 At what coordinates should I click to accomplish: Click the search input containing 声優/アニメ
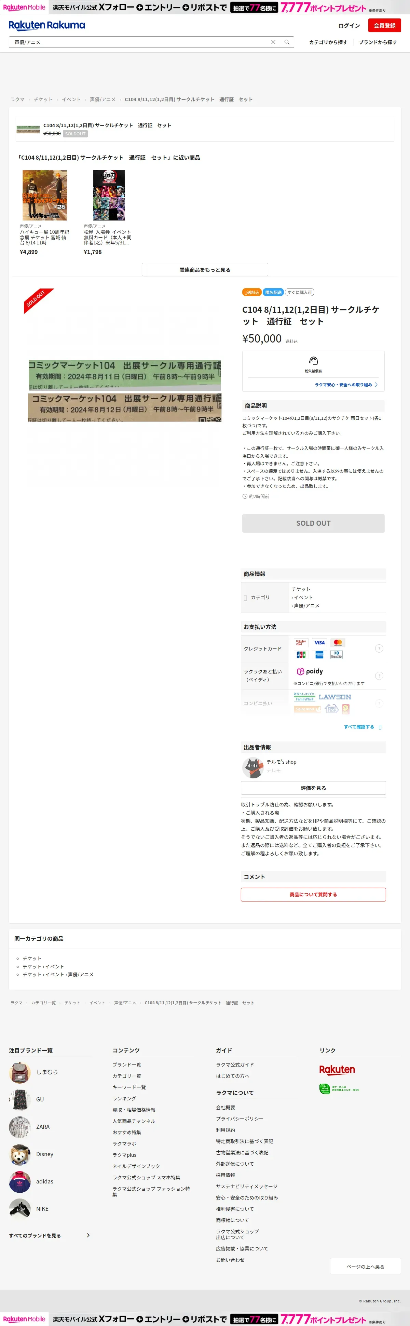tap(139, 42)
